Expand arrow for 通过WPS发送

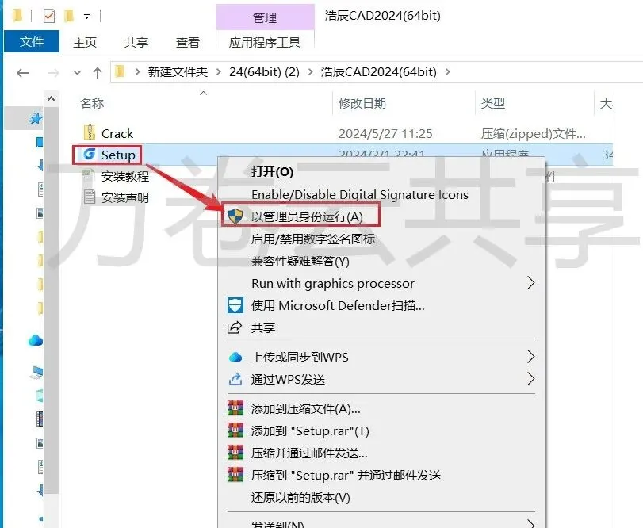(530, 379)
